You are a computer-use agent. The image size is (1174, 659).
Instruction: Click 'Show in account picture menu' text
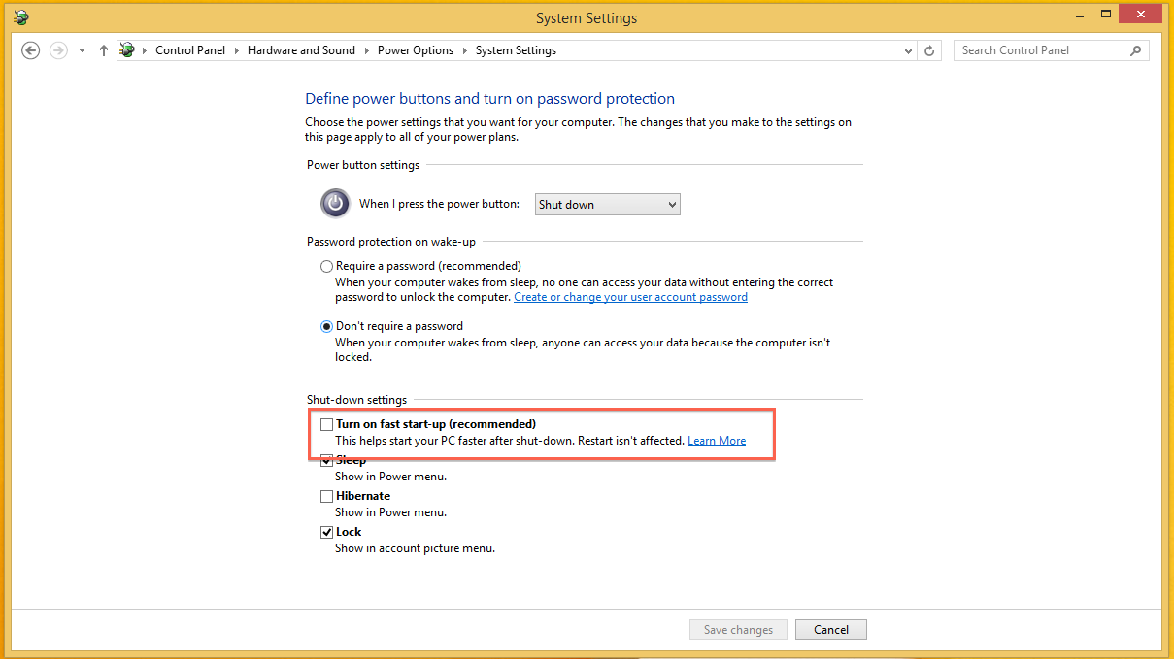[x=416, y=548]
